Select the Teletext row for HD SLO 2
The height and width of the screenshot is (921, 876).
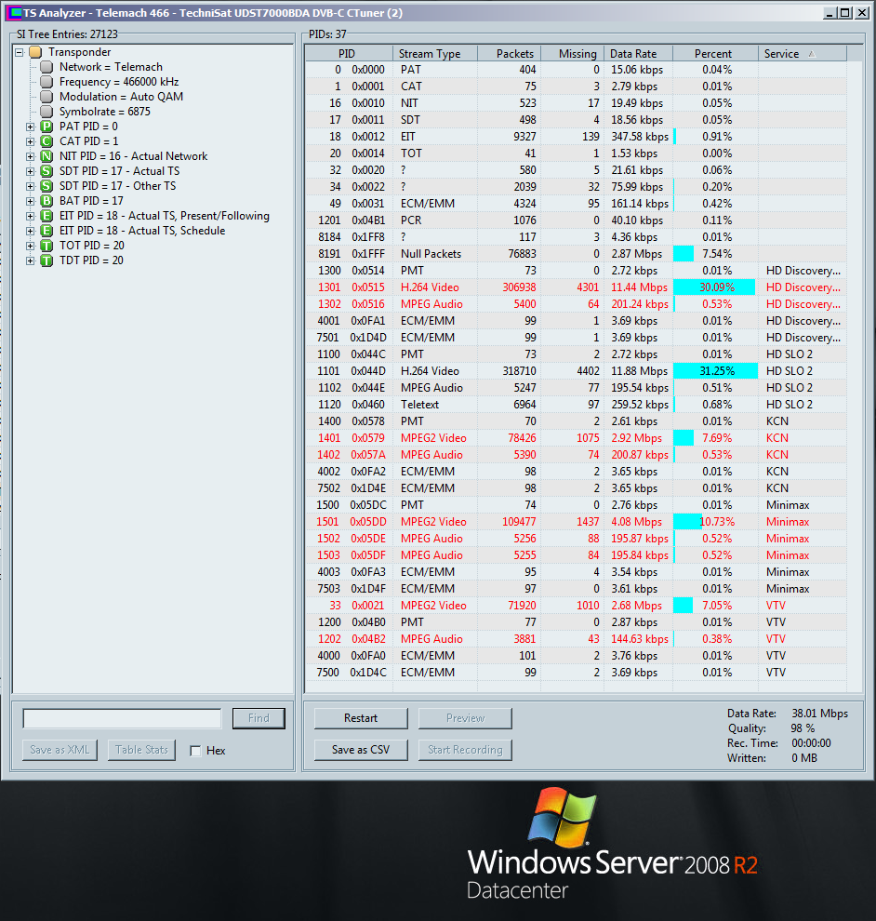[576, 405]
